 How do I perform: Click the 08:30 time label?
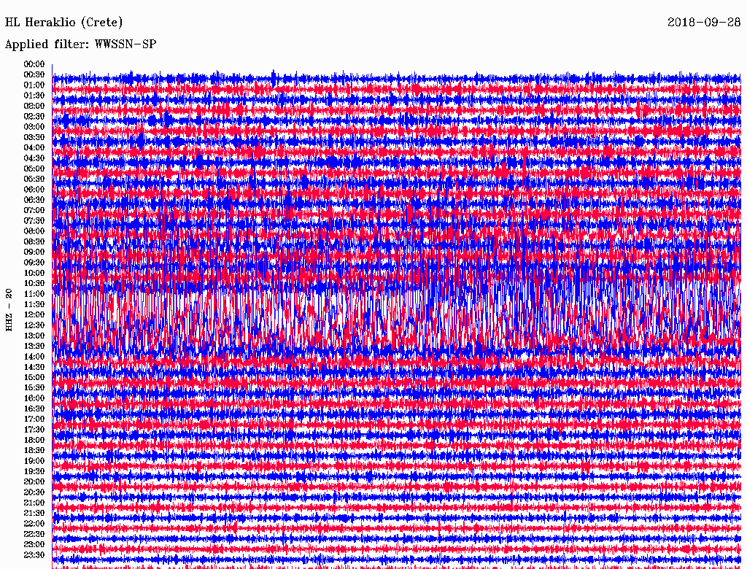tap(34, 241)
